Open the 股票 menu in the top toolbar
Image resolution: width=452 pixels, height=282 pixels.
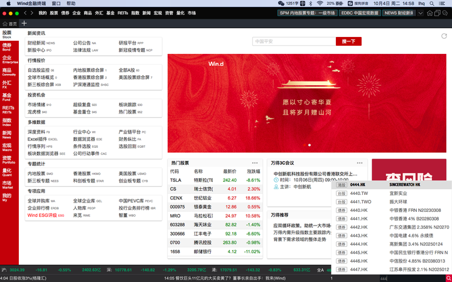pyautogui.click(x=54, y=13)
